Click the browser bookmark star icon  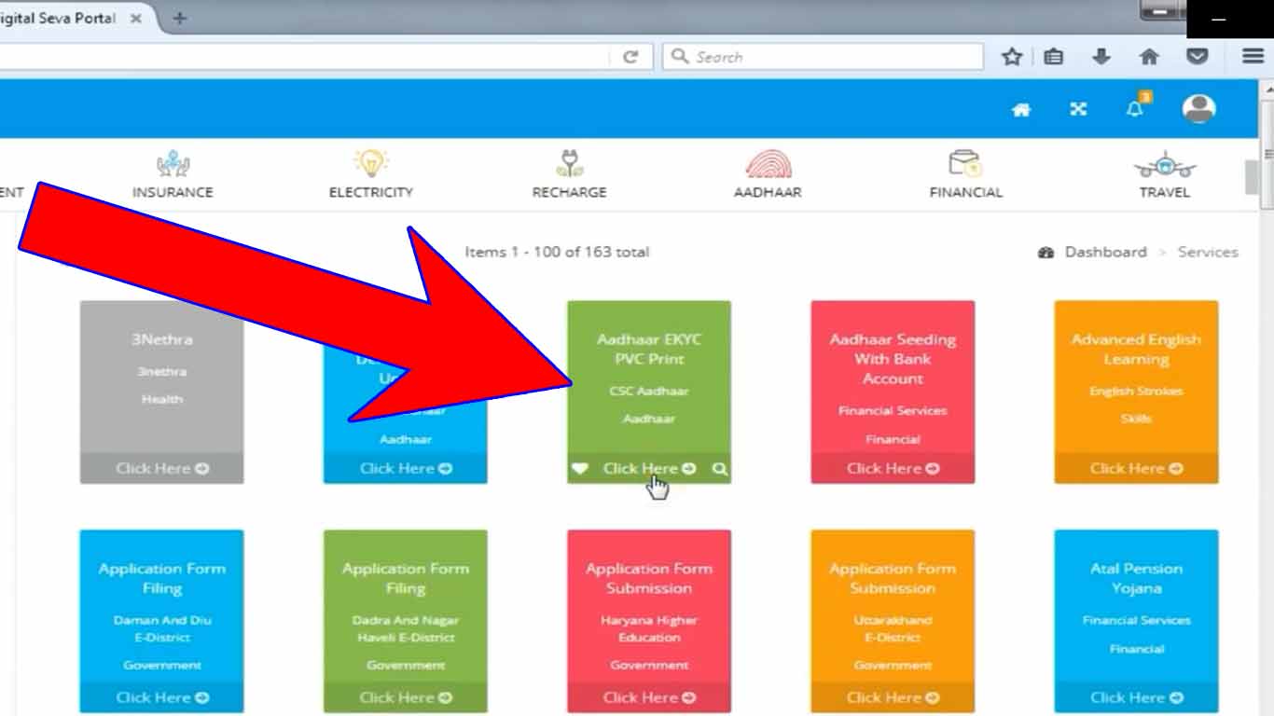tap(1012, 57)
